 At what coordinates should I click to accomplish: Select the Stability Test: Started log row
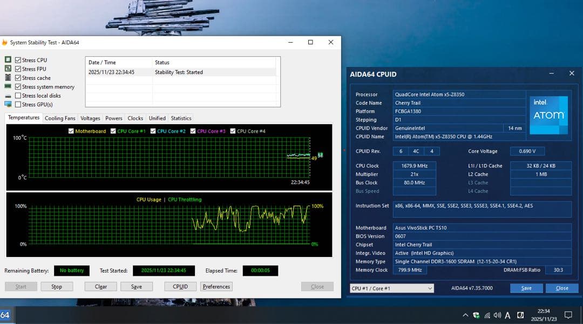(181, 72)
